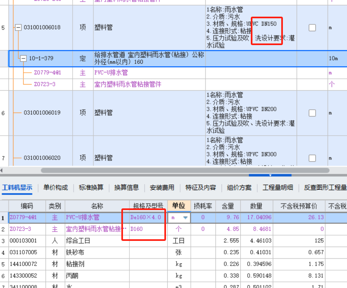This screenshot has width=347, height=288.
Task: Collapse the 10-1-379 定额 row
Action: point(24,58)
